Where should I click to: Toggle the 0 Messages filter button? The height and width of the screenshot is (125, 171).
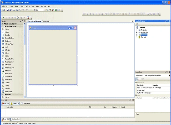click(x=25, y=103)
